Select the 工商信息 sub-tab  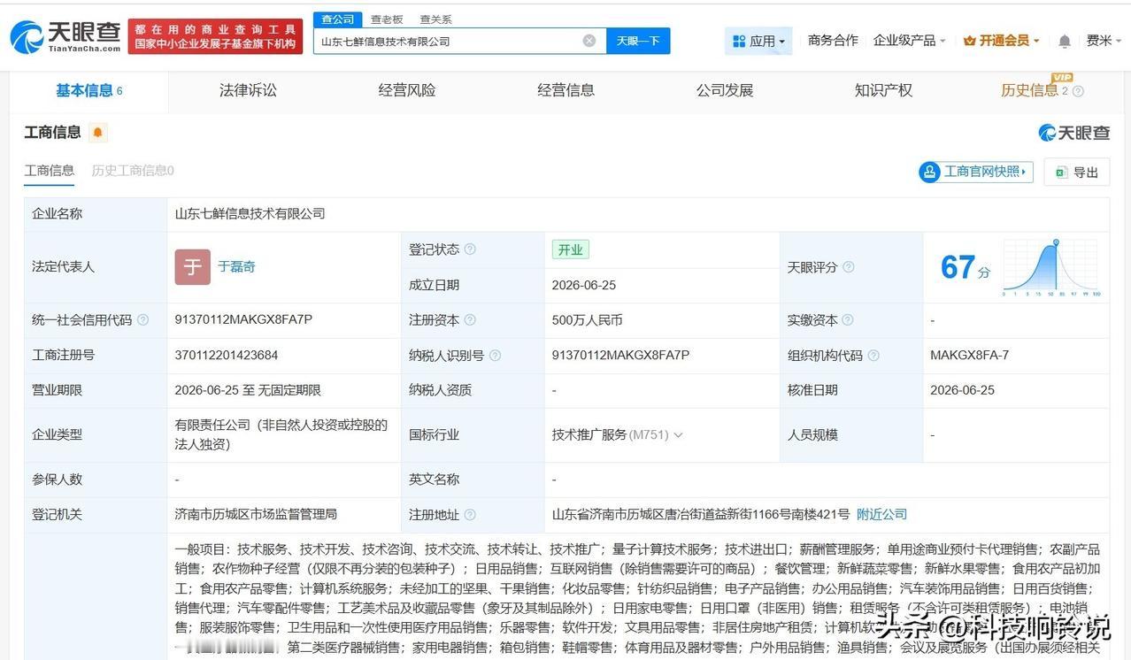50,171
